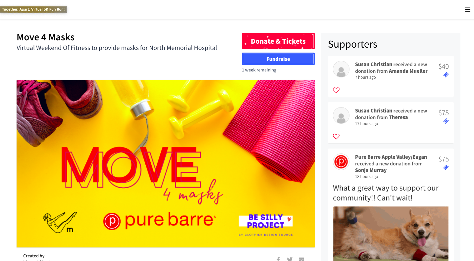Click ticket icon under $40 donation

(x=446, y=75)
